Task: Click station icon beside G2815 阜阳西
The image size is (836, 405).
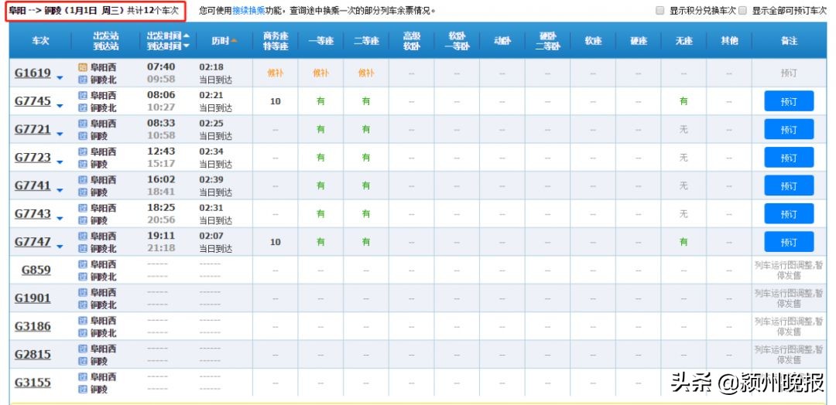Action: coord(83,349)
